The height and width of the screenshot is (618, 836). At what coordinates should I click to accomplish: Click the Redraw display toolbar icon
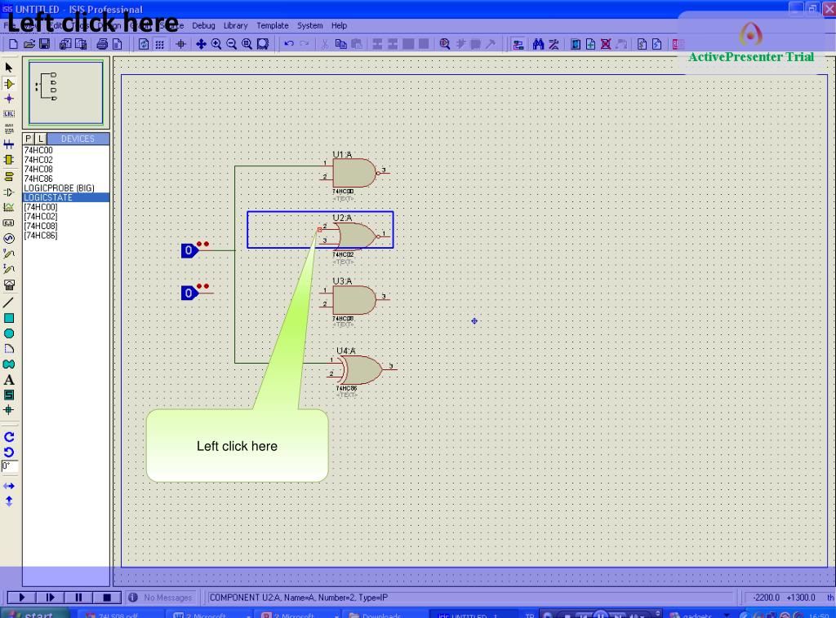(x=144, y=44)
